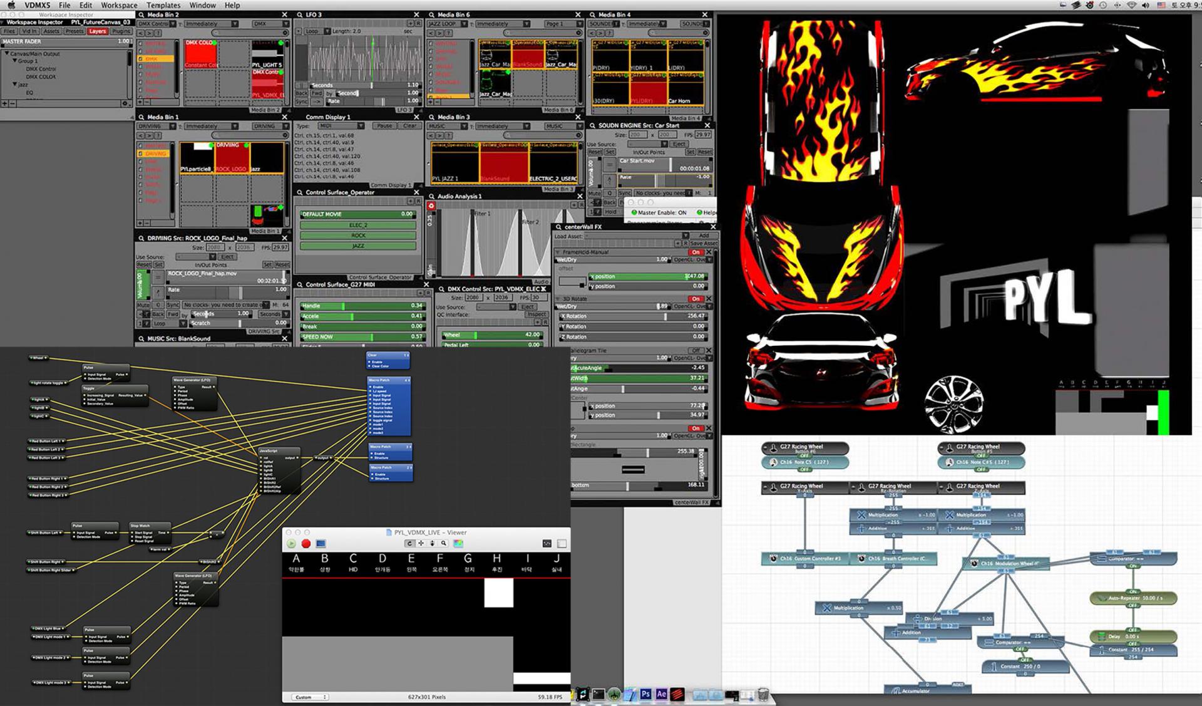The width and height of the screenshot is (1202, 706).
Task: Open After Effects from the Dock
Action: [x=661, y=694]
